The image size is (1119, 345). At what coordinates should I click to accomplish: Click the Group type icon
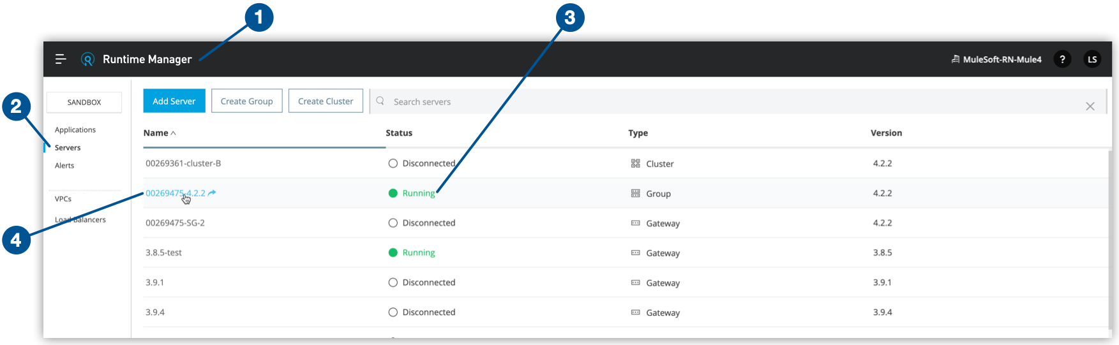click(x=635, y=193)
